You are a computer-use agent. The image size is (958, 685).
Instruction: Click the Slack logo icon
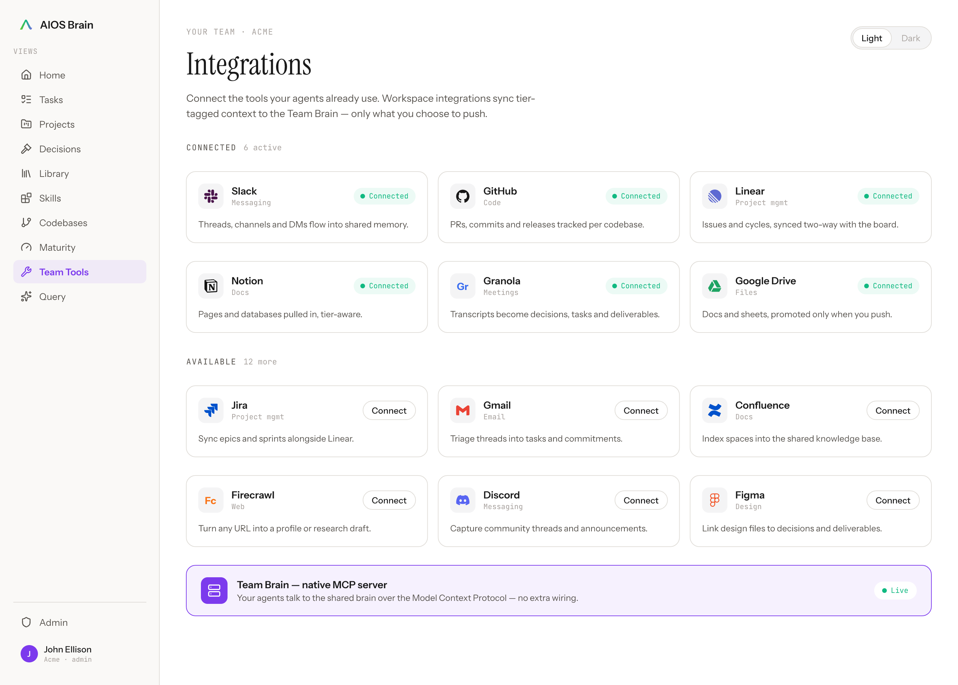(211, 196)
